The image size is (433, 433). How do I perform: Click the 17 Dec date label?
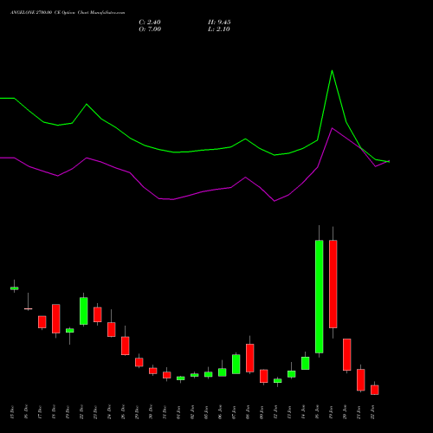tap(40, 412)
